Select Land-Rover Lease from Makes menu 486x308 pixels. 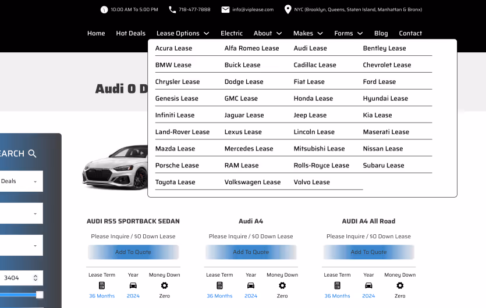182,132
